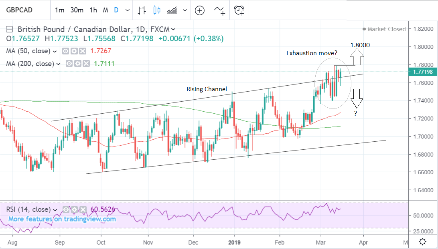This screenshot has height=249, width=438.
Task: Collapse the chart legend box toggle
Action: pos(10,29)
